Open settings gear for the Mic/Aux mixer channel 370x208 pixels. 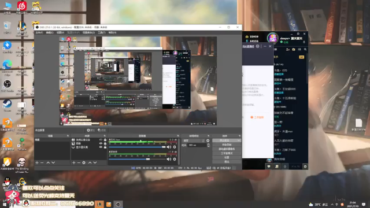(175, 147)
